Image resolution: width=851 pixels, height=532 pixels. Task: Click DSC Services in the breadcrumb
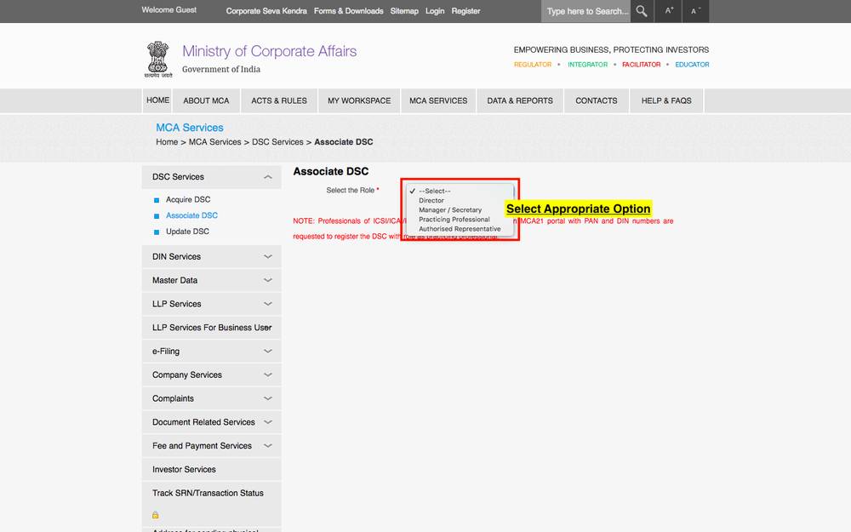pos(277,142)
